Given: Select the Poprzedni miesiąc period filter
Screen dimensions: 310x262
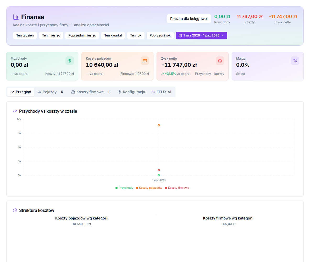Looking at the screenshot, I should tap(82, 35).
